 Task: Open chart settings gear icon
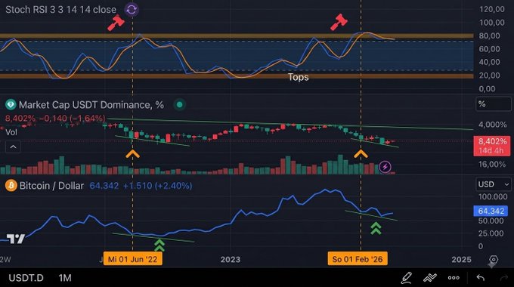[x=494, y=260]
